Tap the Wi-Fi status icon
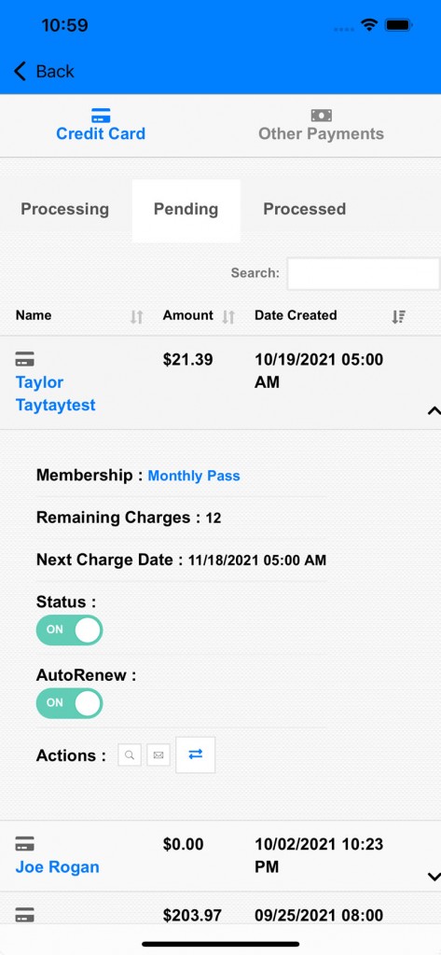The width and height of the screenshot is (441, 955). [x=368, y=25]
